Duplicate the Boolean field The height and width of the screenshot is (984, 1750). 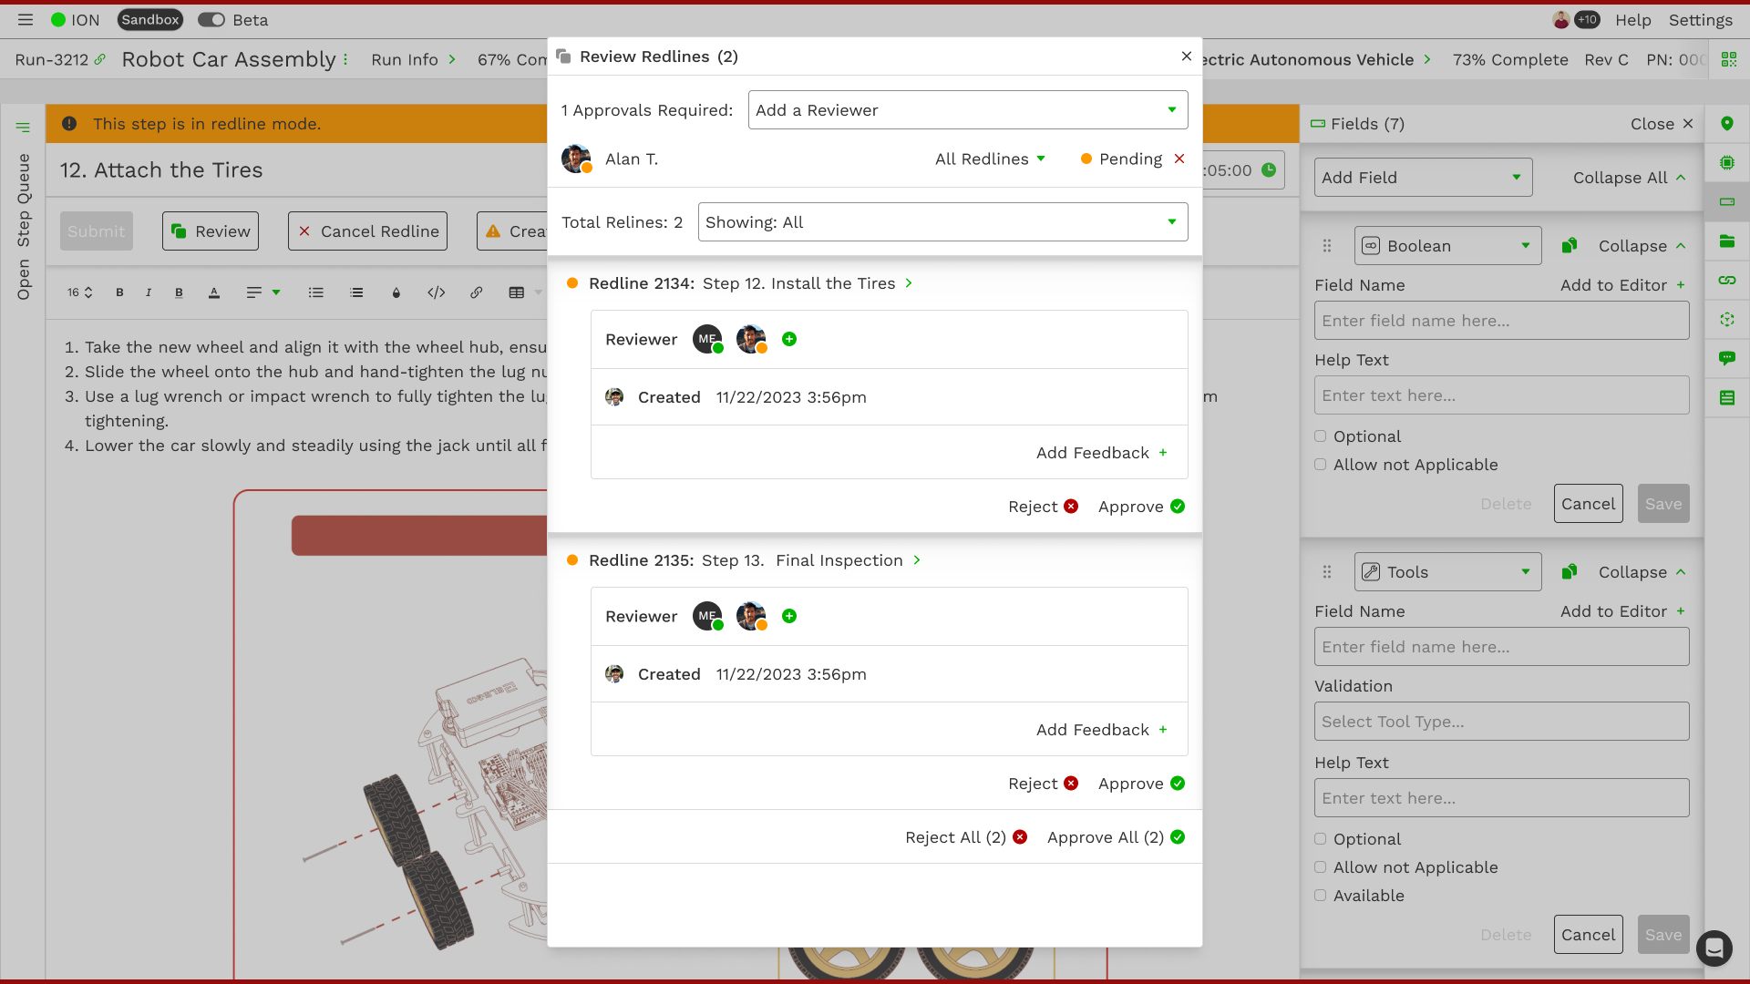[x=1570, y=246]
